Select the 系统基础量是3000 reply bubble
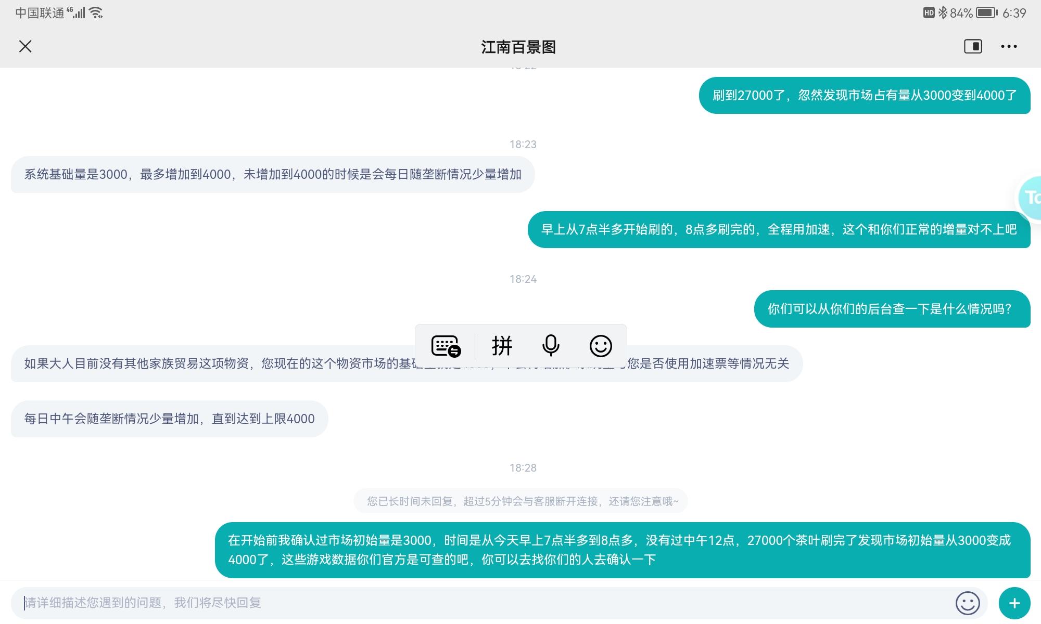1041x624 pixels. pos(273,175)
